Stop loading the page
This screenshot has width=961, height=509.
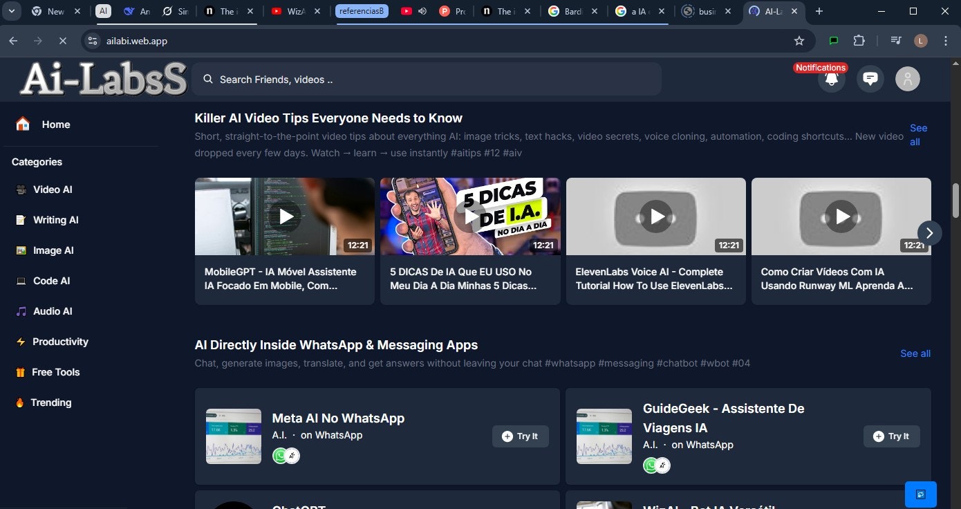point(62,41)
